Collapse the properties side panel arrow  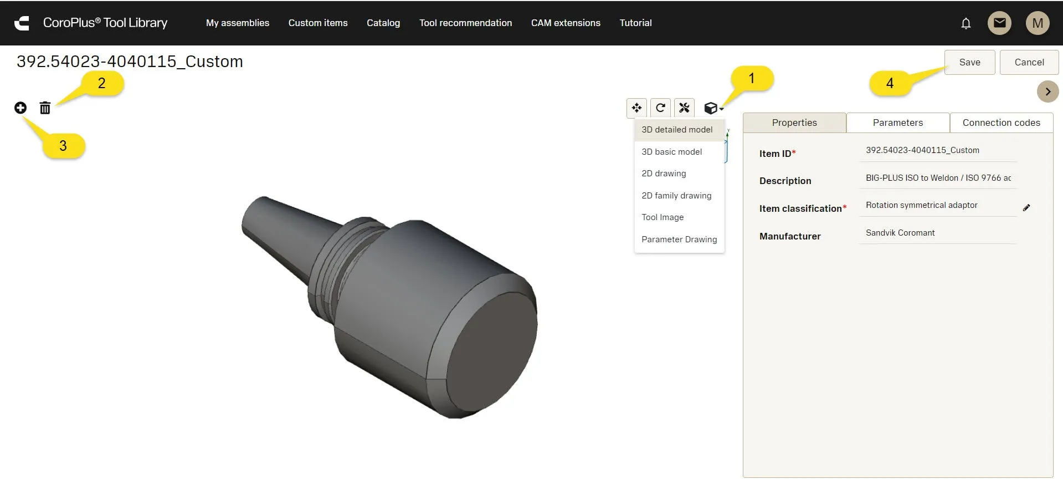coord(1047,91)
